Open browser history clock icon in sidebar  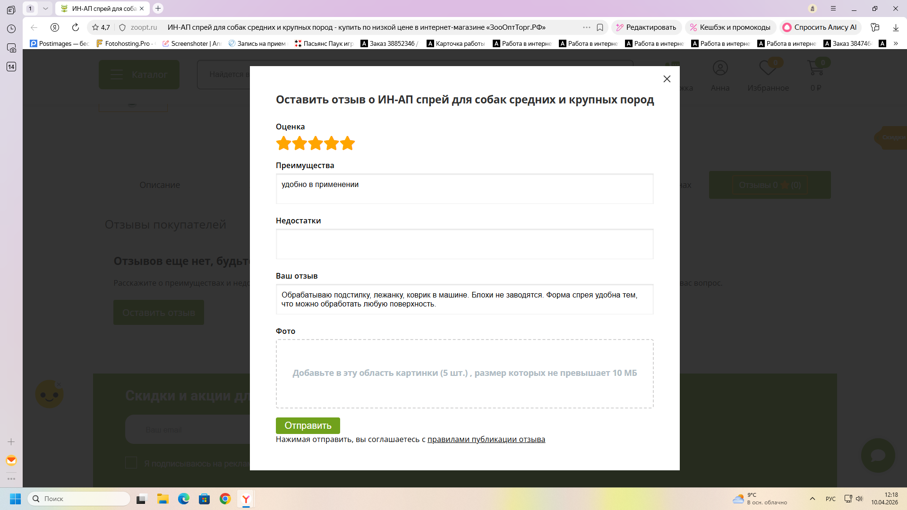[11, 29]
